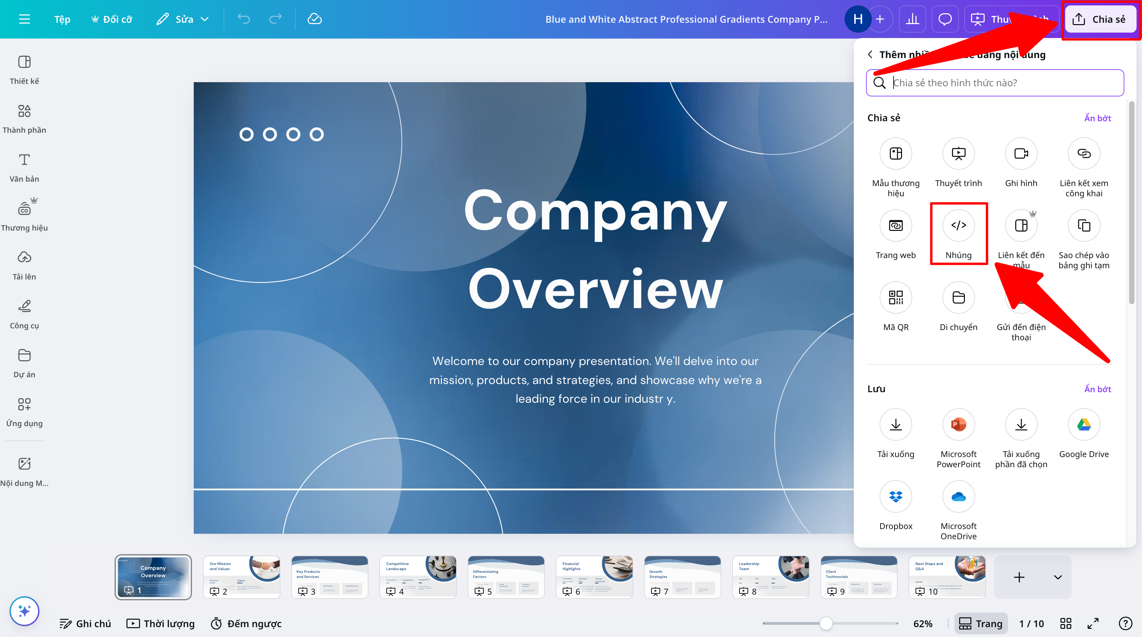Select slide 5 Differentiating Factors thumbnail

506,577
